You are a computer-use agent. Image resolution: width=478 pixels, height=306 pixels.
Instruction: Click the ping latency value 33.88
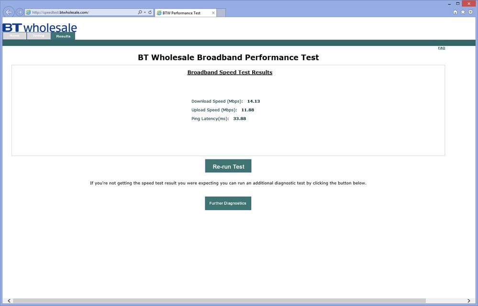tap(239, 118)
